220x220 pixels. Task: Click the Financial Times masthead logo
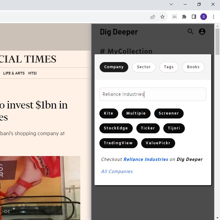pyautogui.click(x=28, y=59)
